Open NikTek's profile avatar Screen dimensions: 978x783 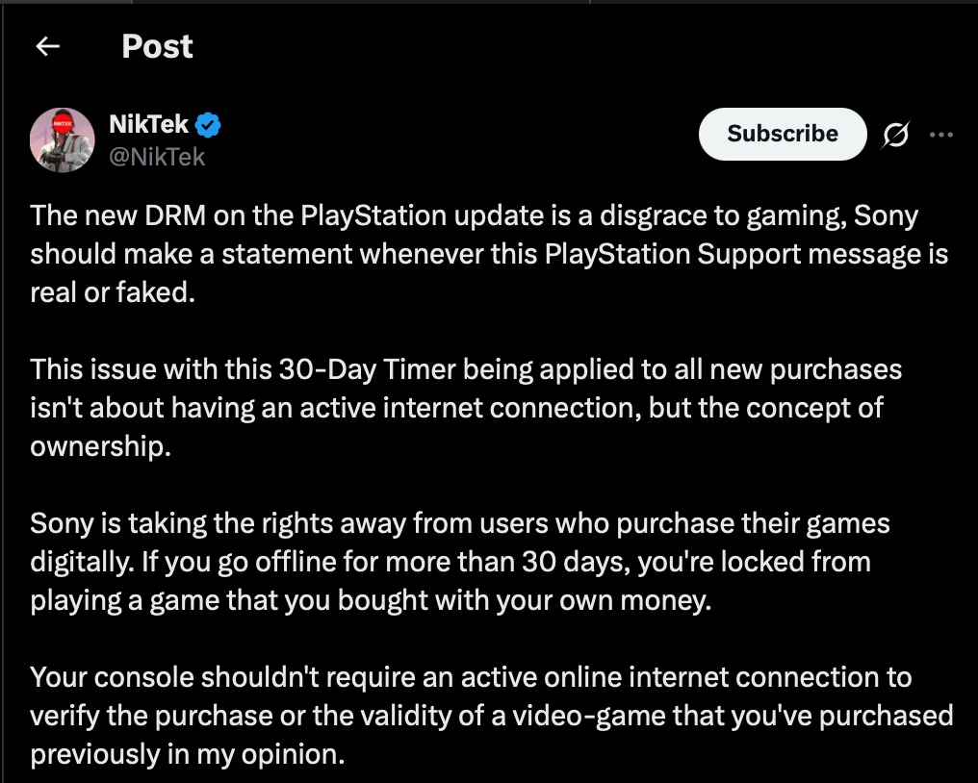click(63, 139)
